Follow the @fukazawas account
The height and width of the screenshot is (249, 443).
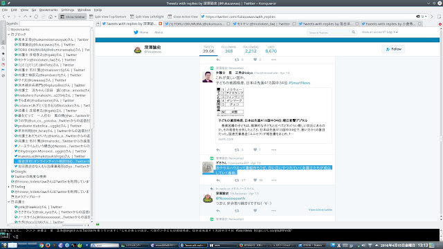pos(394,49)
